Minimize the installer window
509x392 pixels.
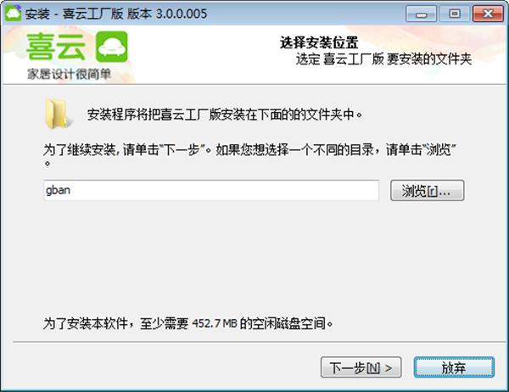tap(421, 14)
